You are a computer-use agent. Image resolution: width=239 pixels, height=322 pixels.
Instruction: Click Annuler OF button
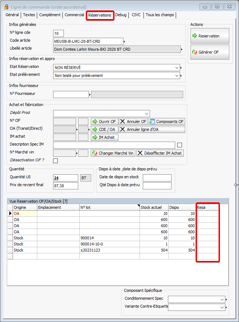pyautogui.click(x=133, y=121)
